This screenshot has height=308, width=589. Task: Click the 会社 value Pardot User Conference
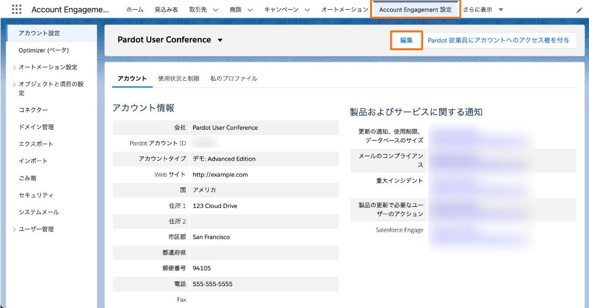point(225,128)
